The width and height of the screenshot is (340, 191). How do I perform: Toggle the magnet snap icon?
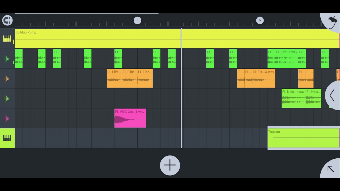click(7, 20)
